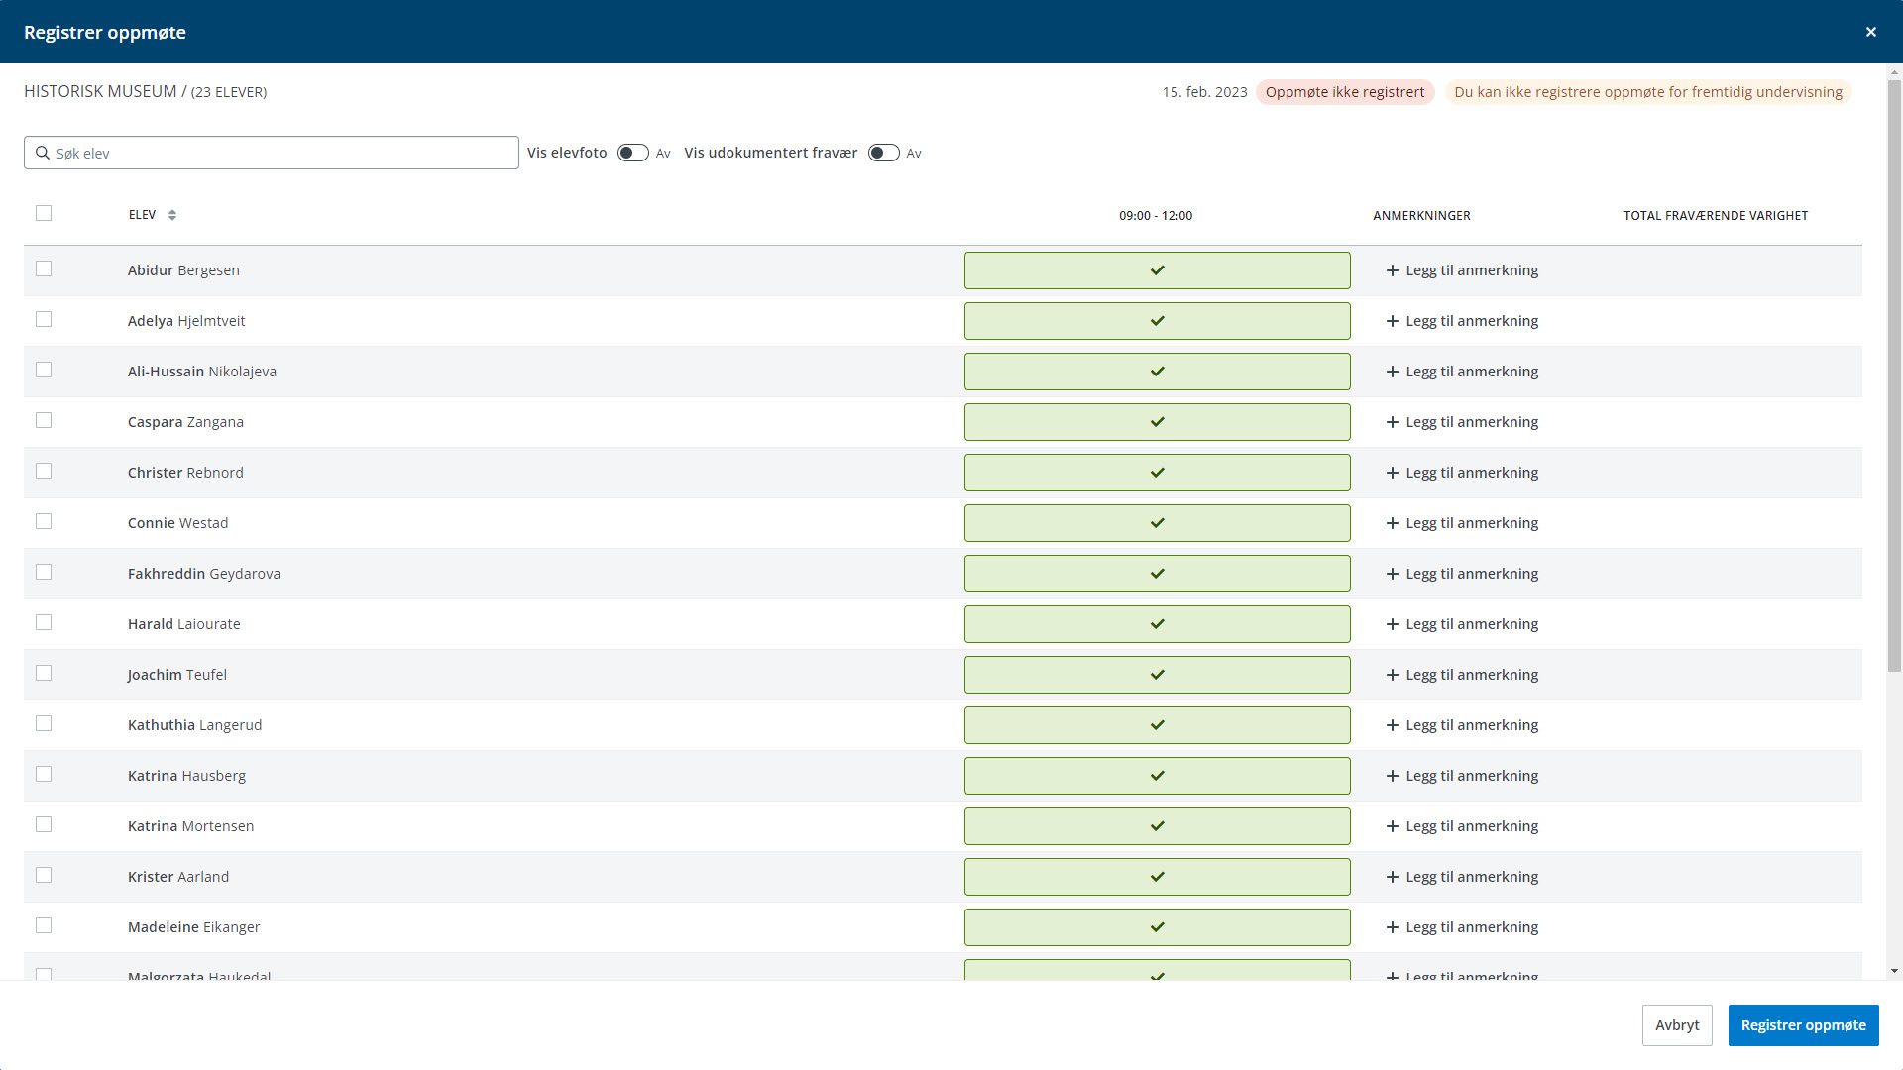Select the checkbox for Katrina Mortensen

[44, 824]
